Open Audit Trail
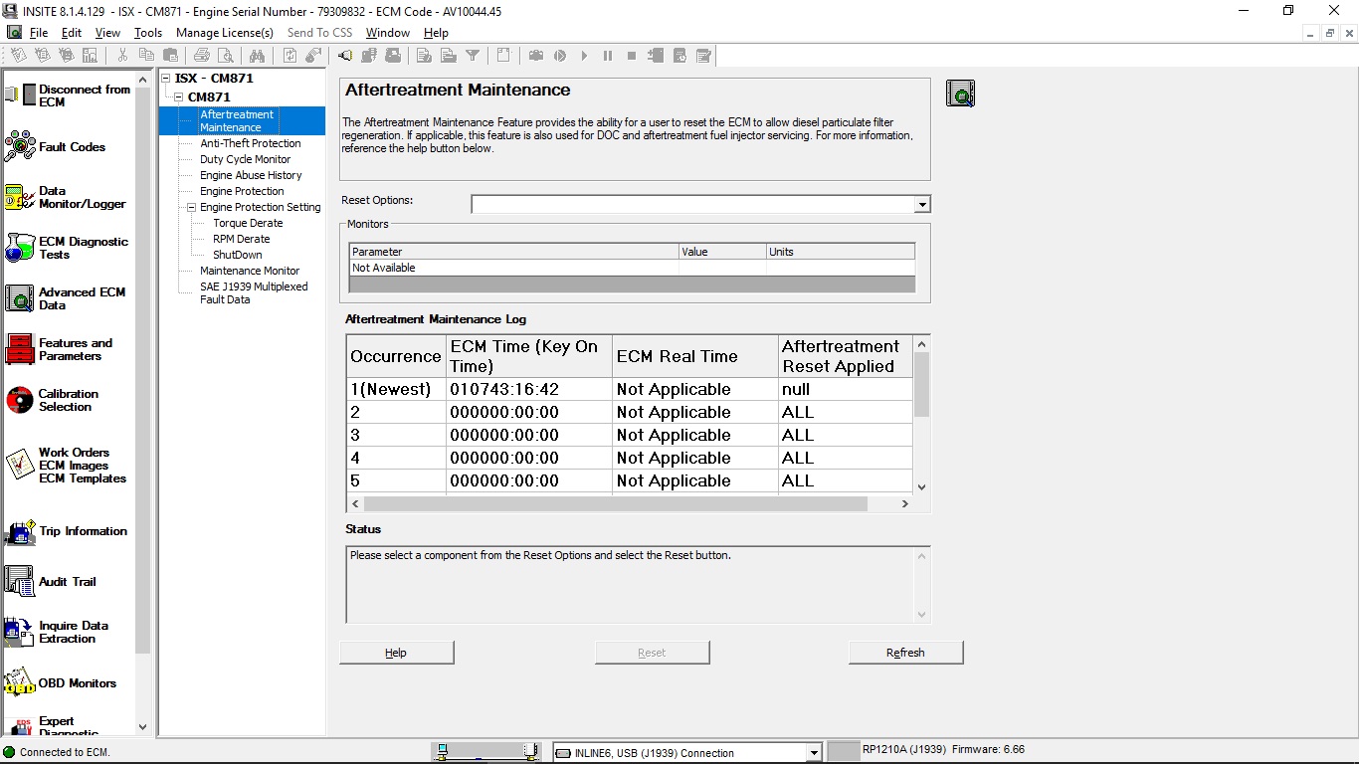This screenshot has width=1359, height=764. [51, 581]
